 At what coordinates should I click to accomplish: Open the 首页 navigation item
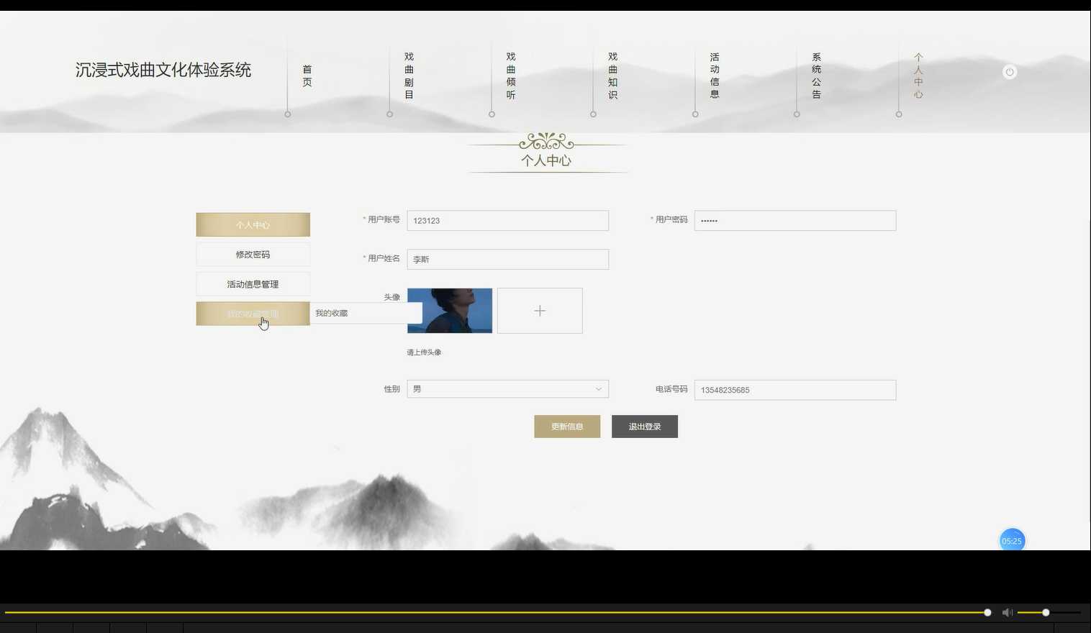coord(307,76)
